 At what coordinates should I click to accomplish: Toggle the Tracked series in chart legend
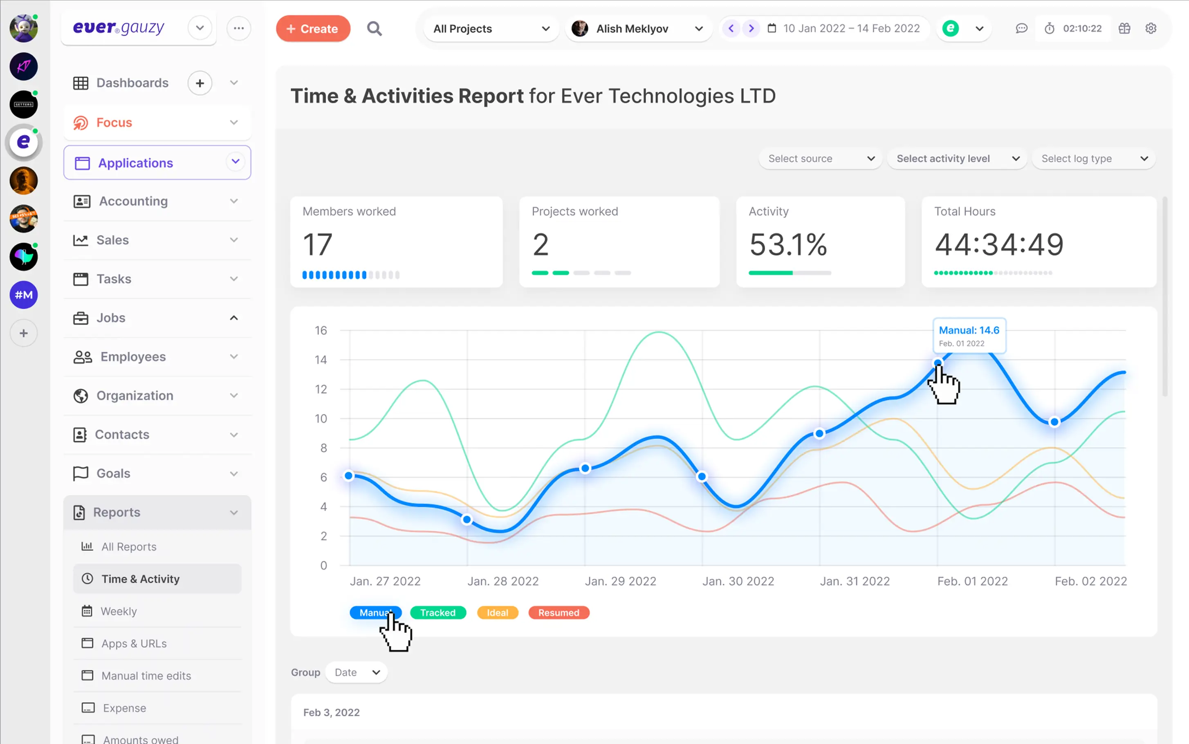tap(437, 612)
